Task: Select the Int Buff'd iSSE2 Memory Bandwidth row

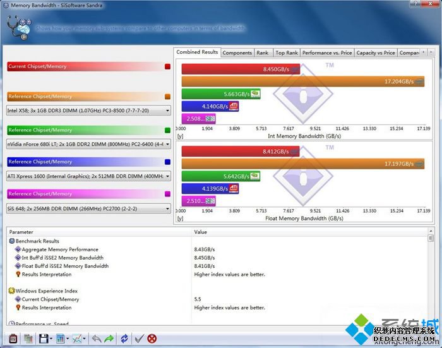Action: click(217, 258)
